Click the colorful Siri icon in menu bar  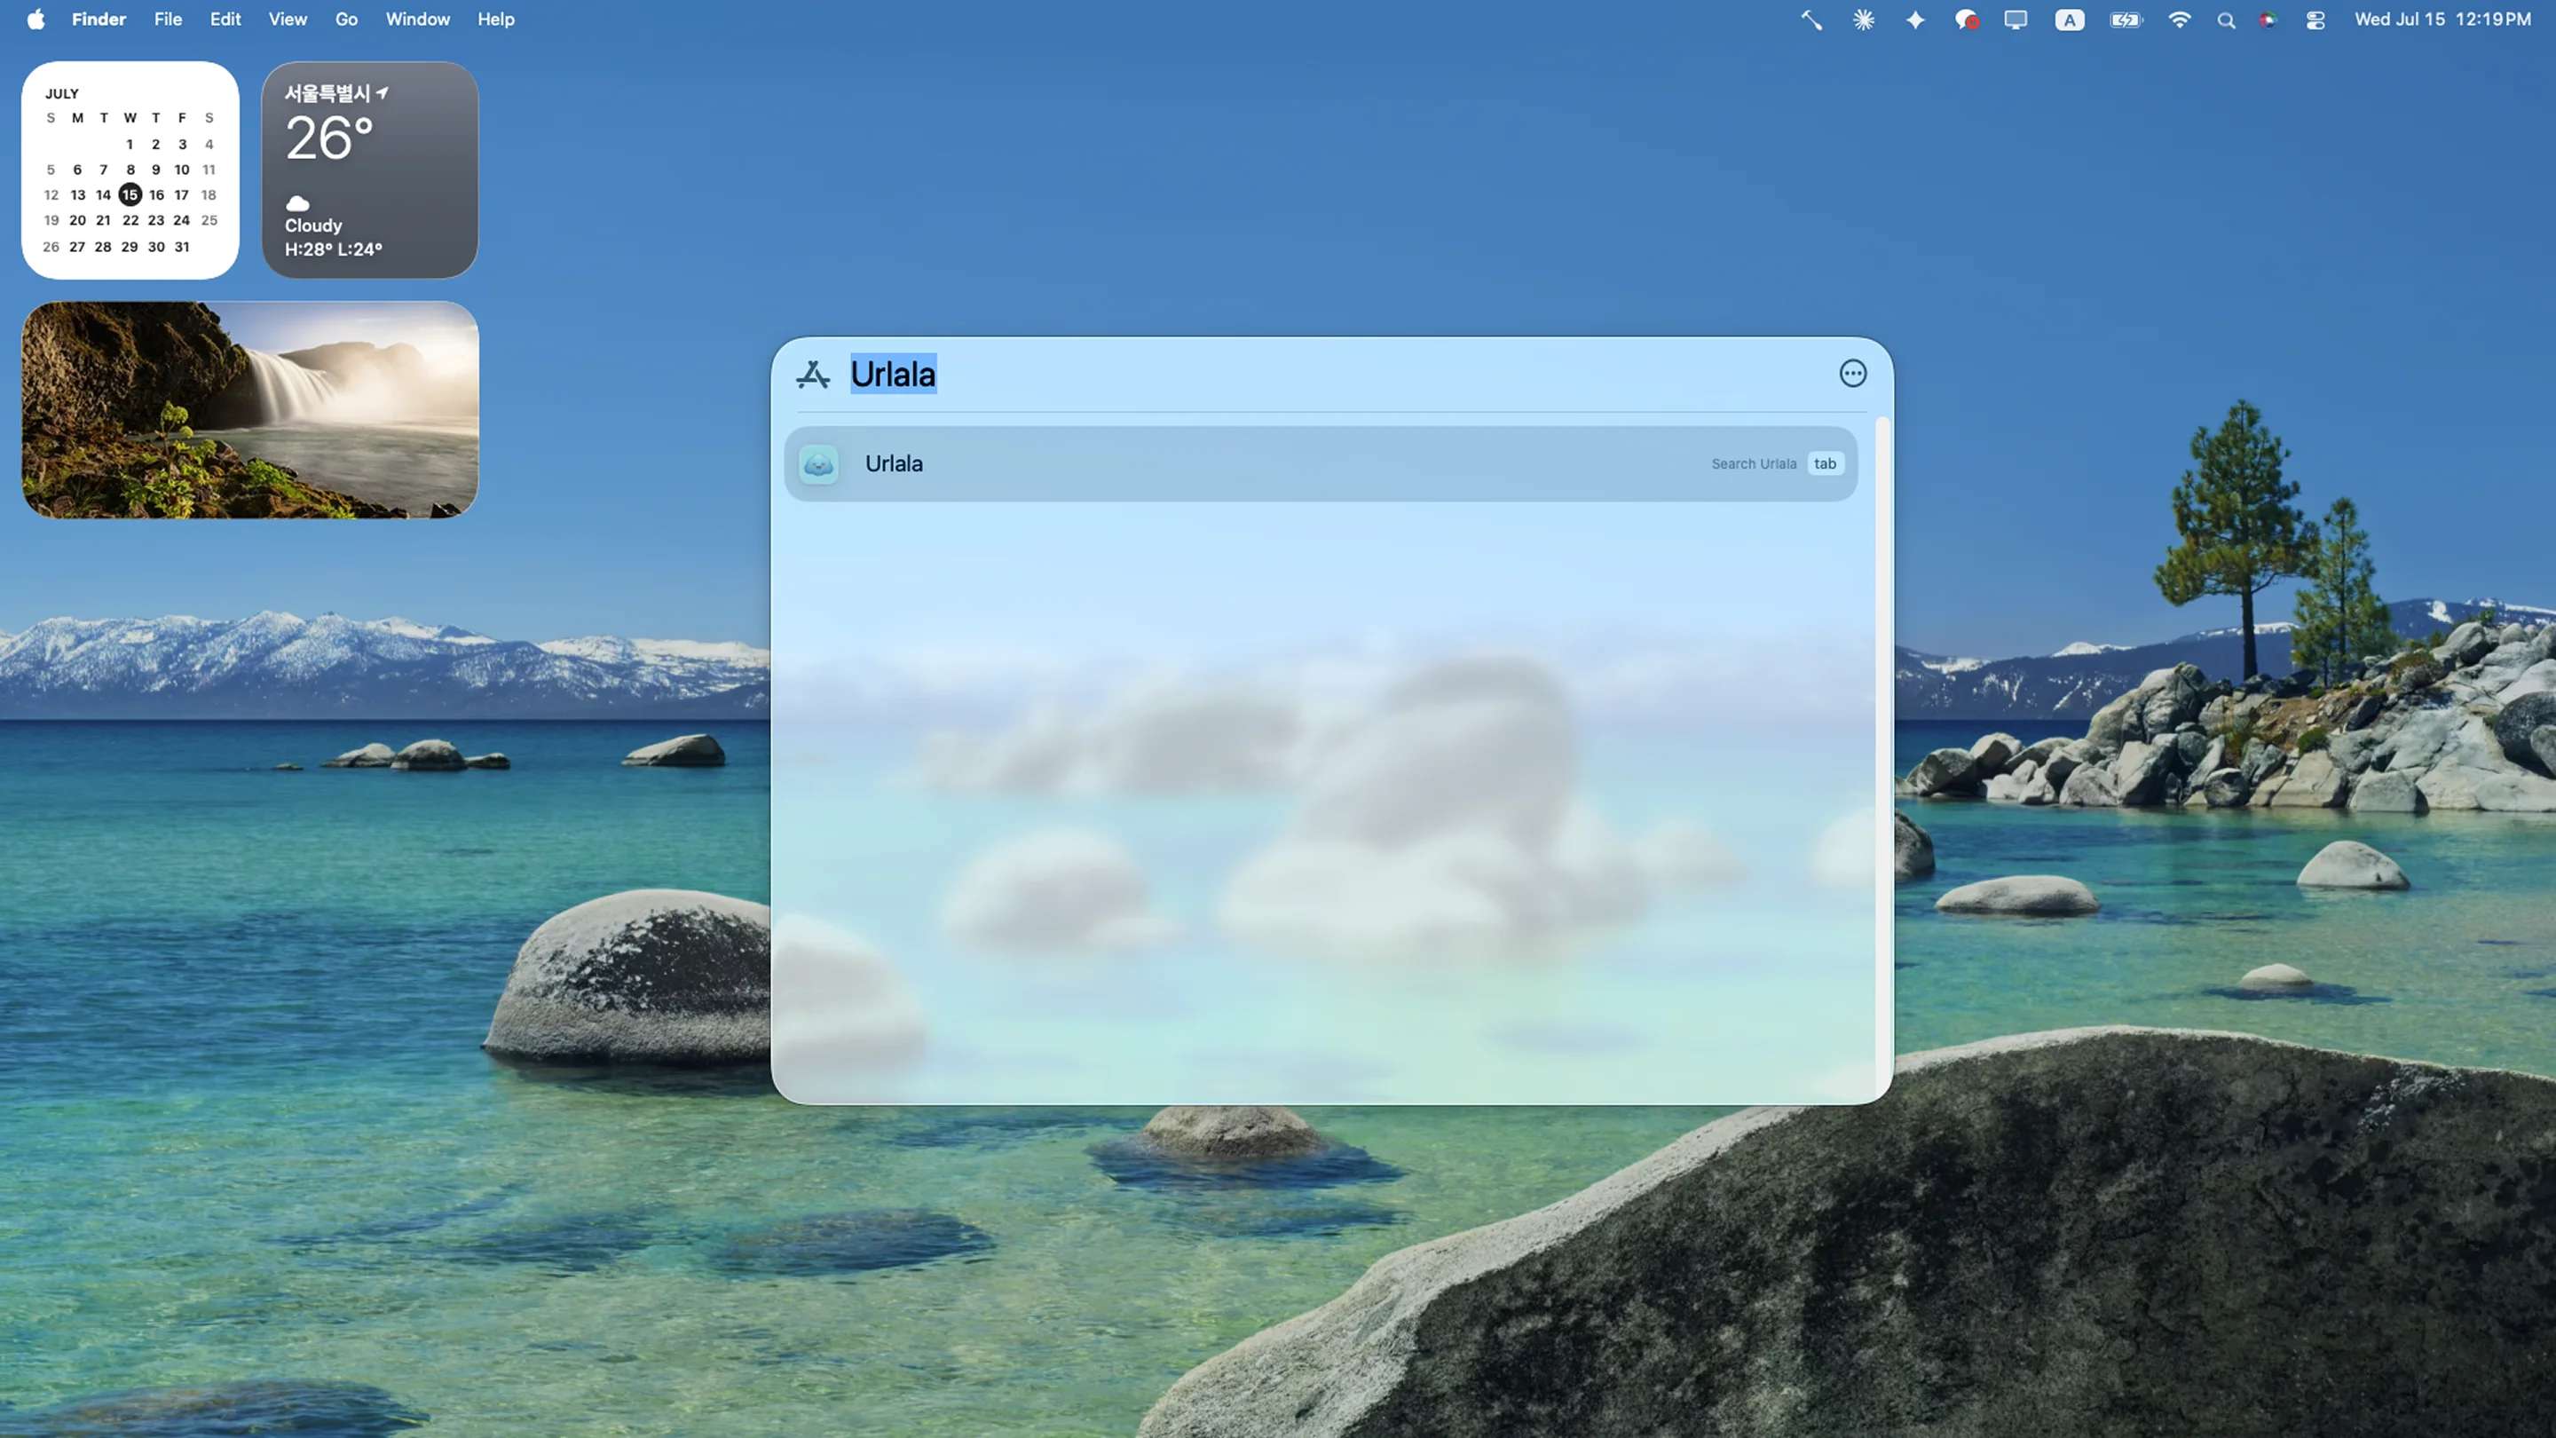click(2268, 20)
